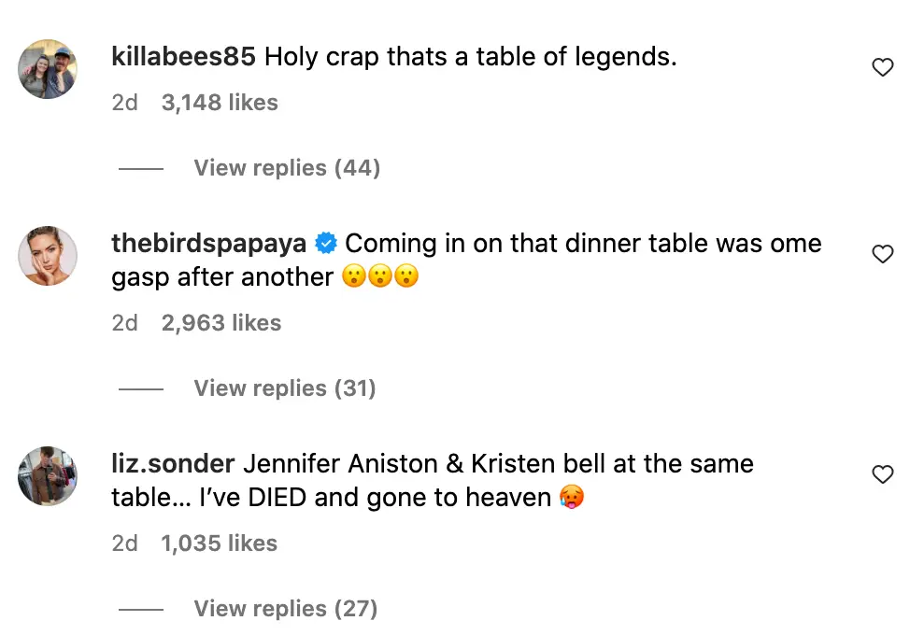Click the 2,963 likes count

220,323
